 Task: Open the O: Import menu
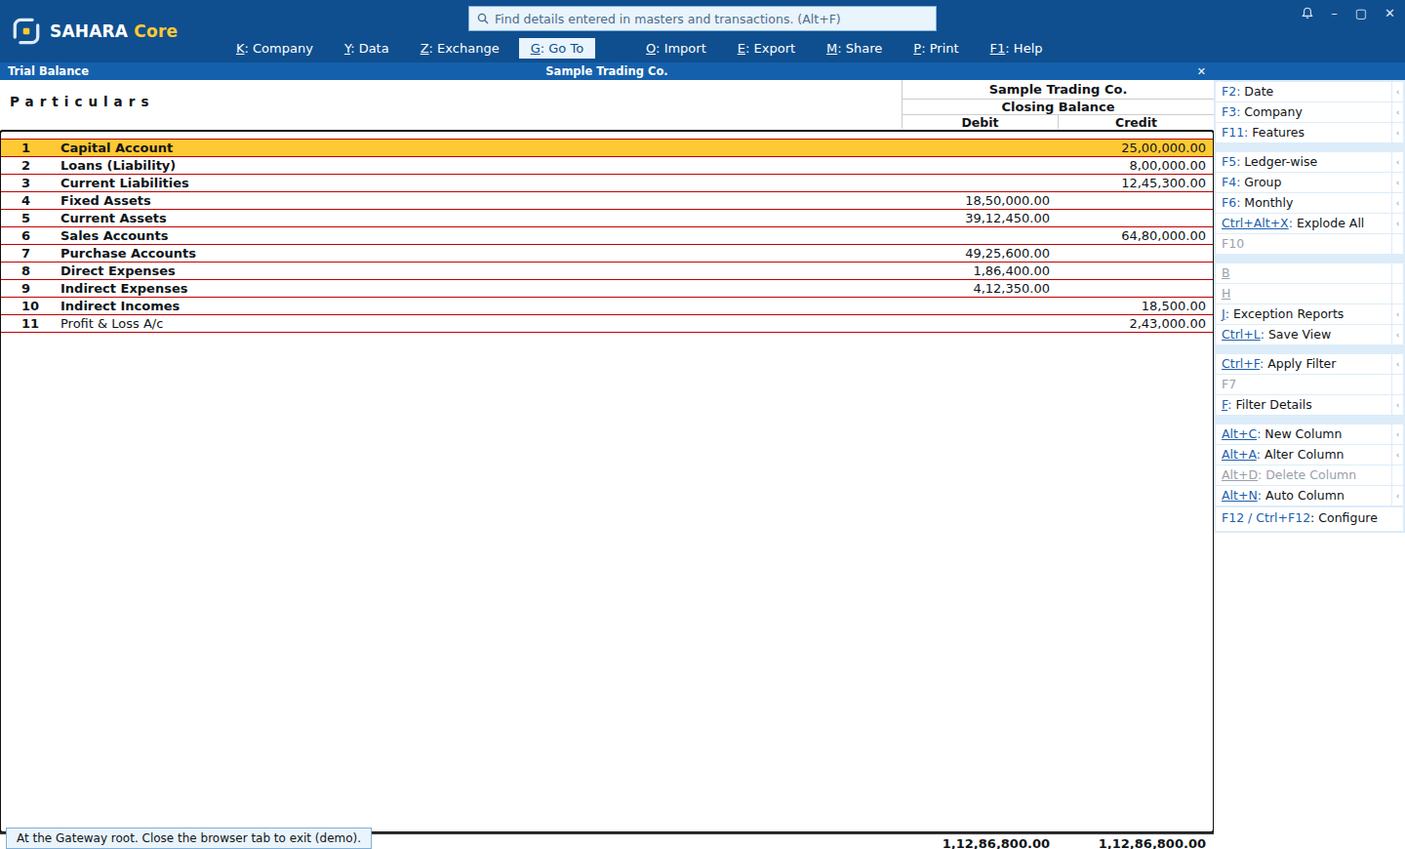click(676, 49)
